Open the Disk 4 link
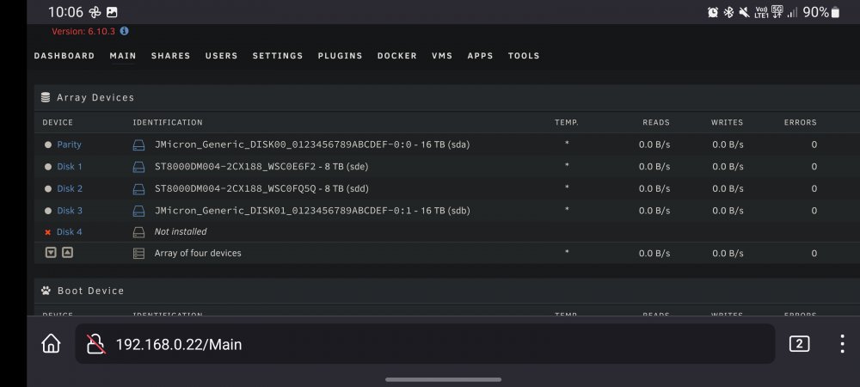Viewport: 860px width, 387px height. [70, 232]
